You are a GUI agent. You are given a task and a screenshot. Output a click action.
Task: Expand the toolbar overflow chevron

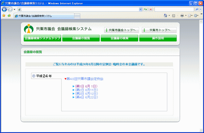[202, 14]
